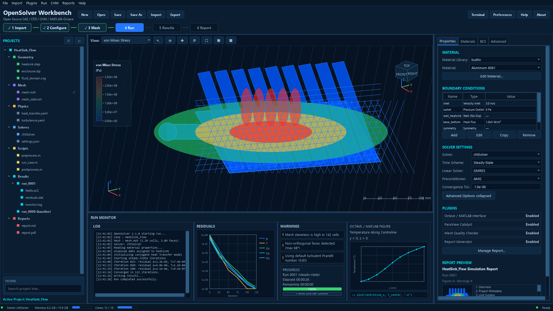553x311 pixels.
Task: Click the Manage Report... button
Action: 491,251
